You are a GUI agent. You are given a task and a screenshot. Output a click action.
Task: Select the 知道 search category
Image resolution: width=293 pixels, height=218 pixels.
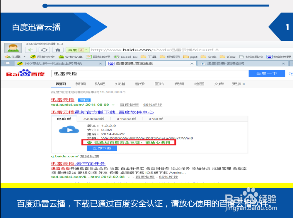point(120,84)
